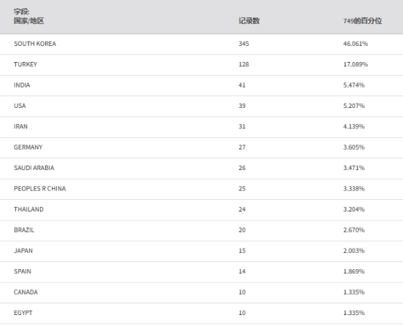Click record count 128 for Turkey
This screenshot has height=326, width=403.
pos(243,64)
